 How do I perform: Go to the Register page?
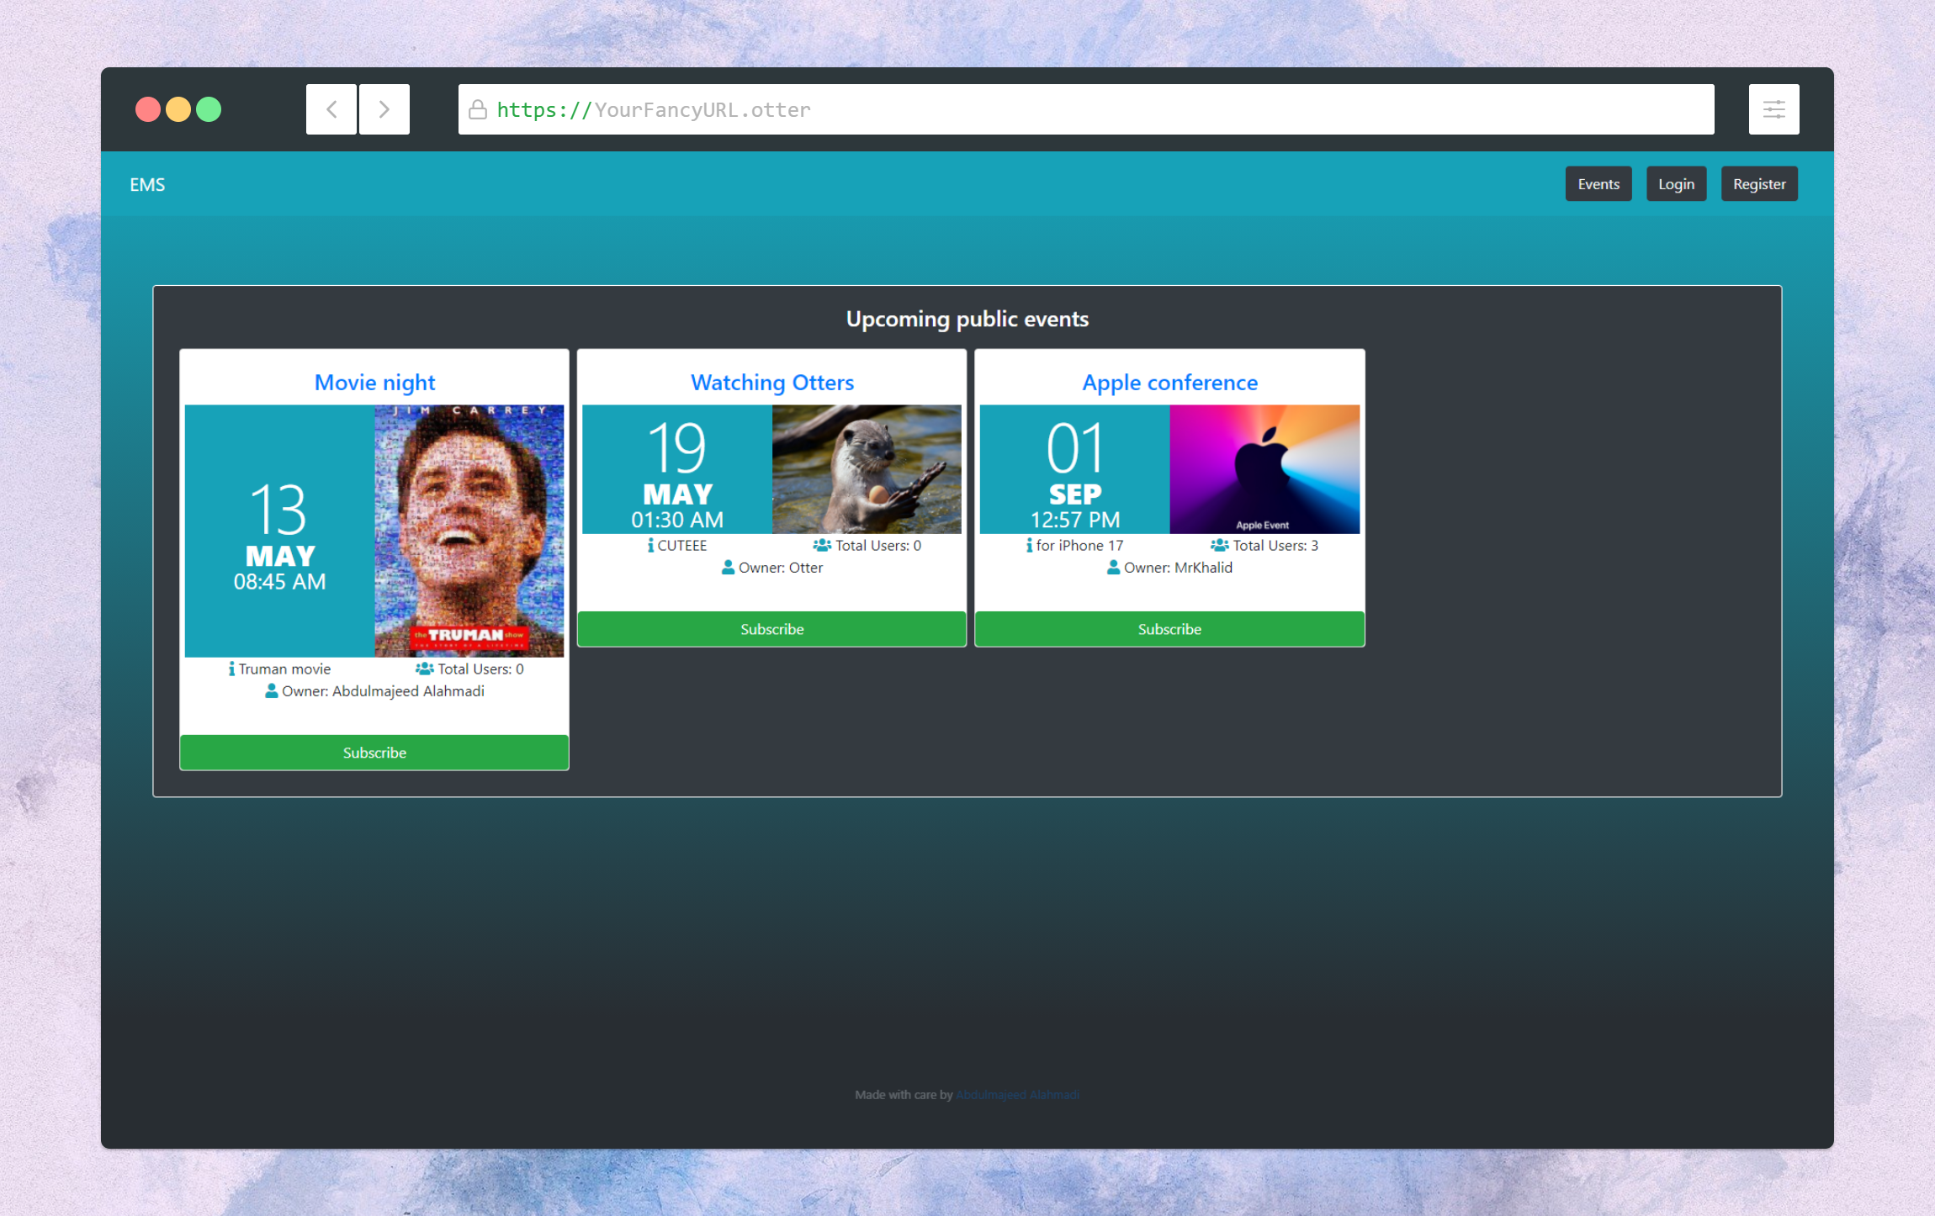pyautogui.click(x=1758, y=184)
